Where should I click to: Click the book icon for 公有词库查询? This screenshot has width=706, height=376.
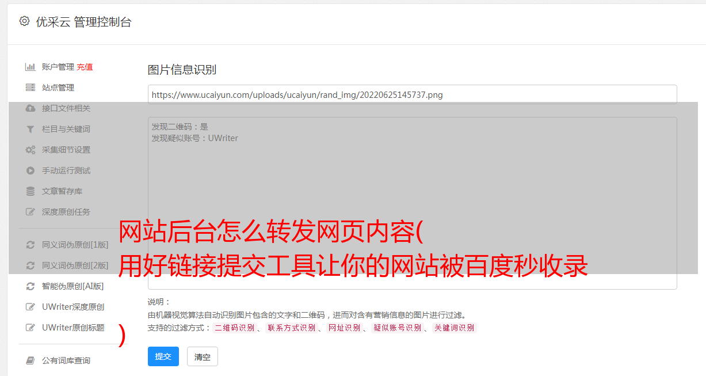tap(30, 360)
